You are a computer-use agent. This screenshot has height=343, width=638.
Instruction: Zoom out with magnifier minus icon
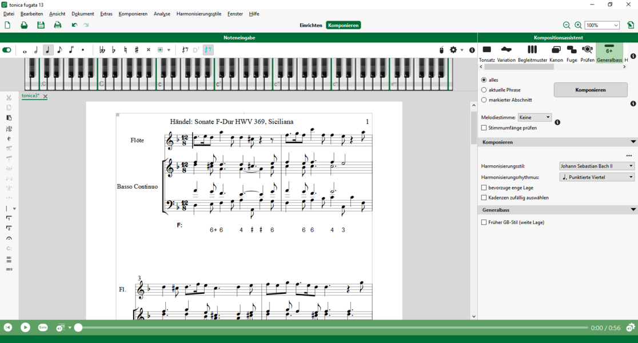click(567, 25)
